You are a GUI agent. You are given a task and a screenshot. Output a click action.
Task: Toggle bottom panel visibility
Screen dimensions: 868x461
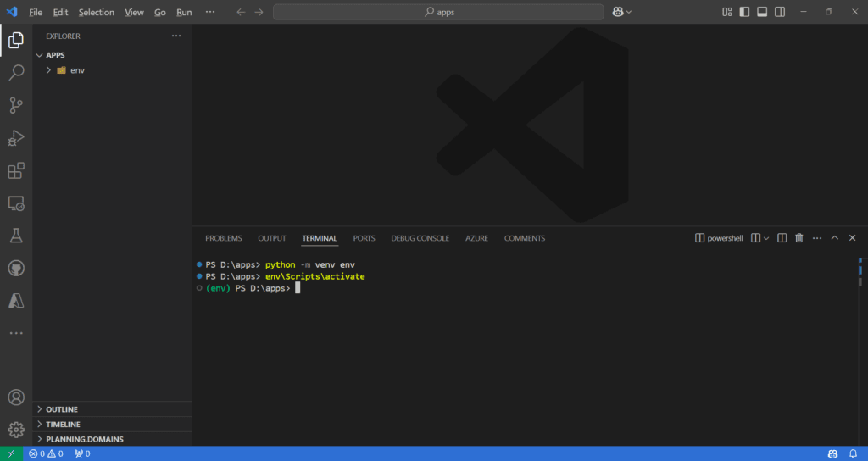coord(762,12)
